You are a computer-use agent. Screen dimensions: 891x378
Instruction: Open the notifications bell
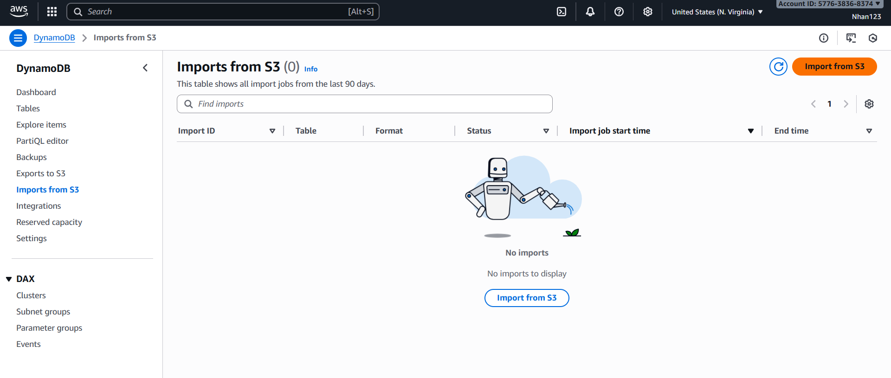tap(590, 12)
